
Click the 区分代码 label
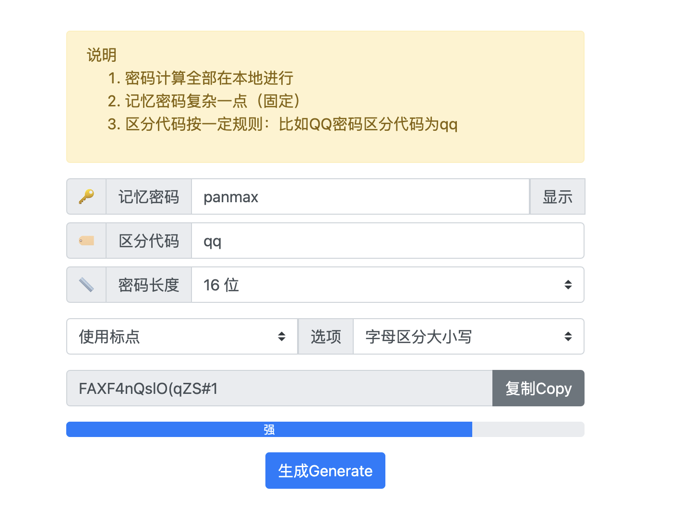(149, 241)
